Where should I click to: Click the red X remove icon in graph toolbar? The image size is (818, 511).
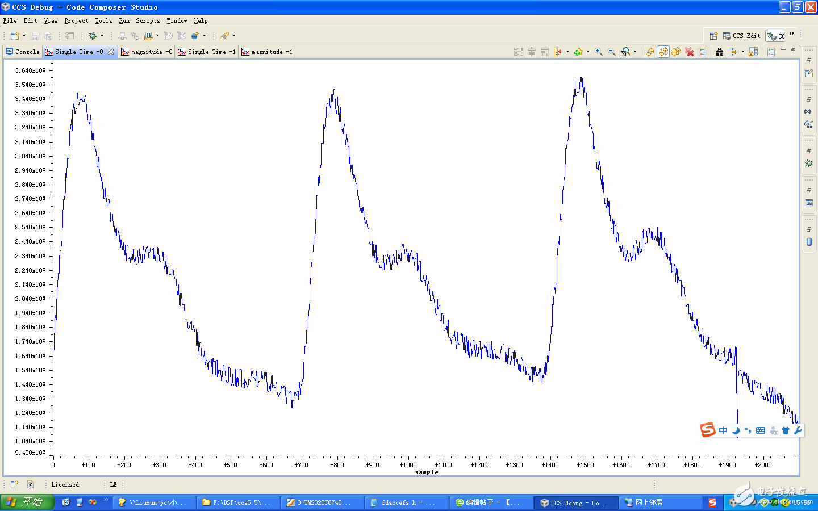click(x=689, y=52)
